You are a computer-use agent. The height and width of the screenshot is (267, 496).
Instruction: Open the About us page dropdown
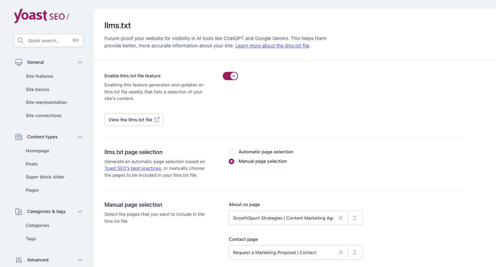point(355,218)
